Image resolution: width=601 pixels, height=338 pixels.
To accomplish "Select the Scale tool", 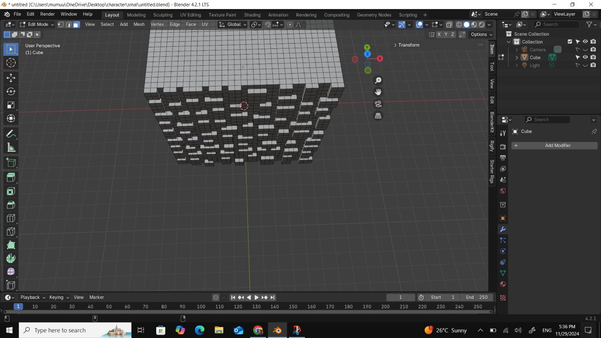I will [x=11, y=105].
